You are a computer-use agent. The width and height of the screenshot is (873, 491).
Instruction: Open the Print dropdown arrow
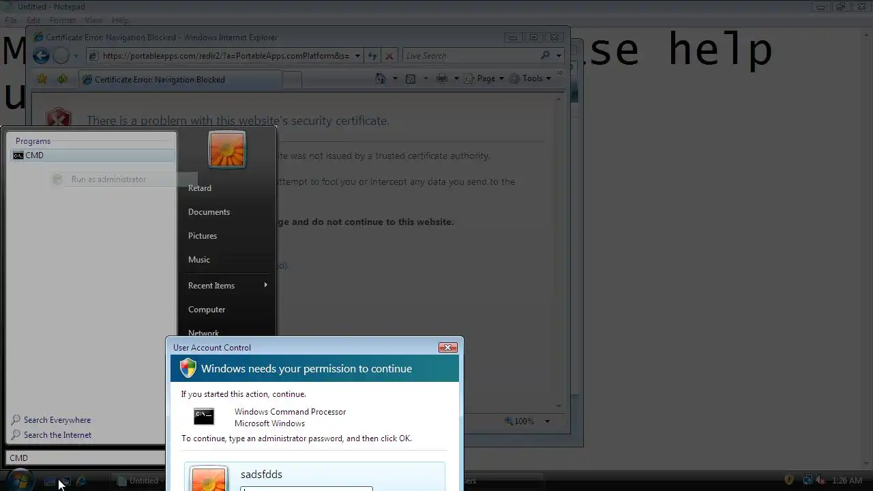click(x=456, y=78)
